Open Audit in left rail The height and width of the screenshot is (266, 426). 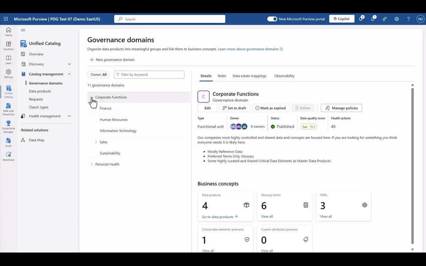click(9, 143)
